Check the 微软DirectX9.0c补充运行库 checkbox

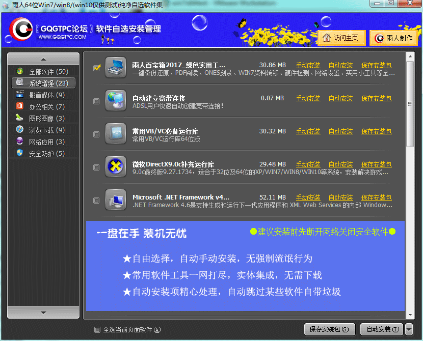[96, 167]
